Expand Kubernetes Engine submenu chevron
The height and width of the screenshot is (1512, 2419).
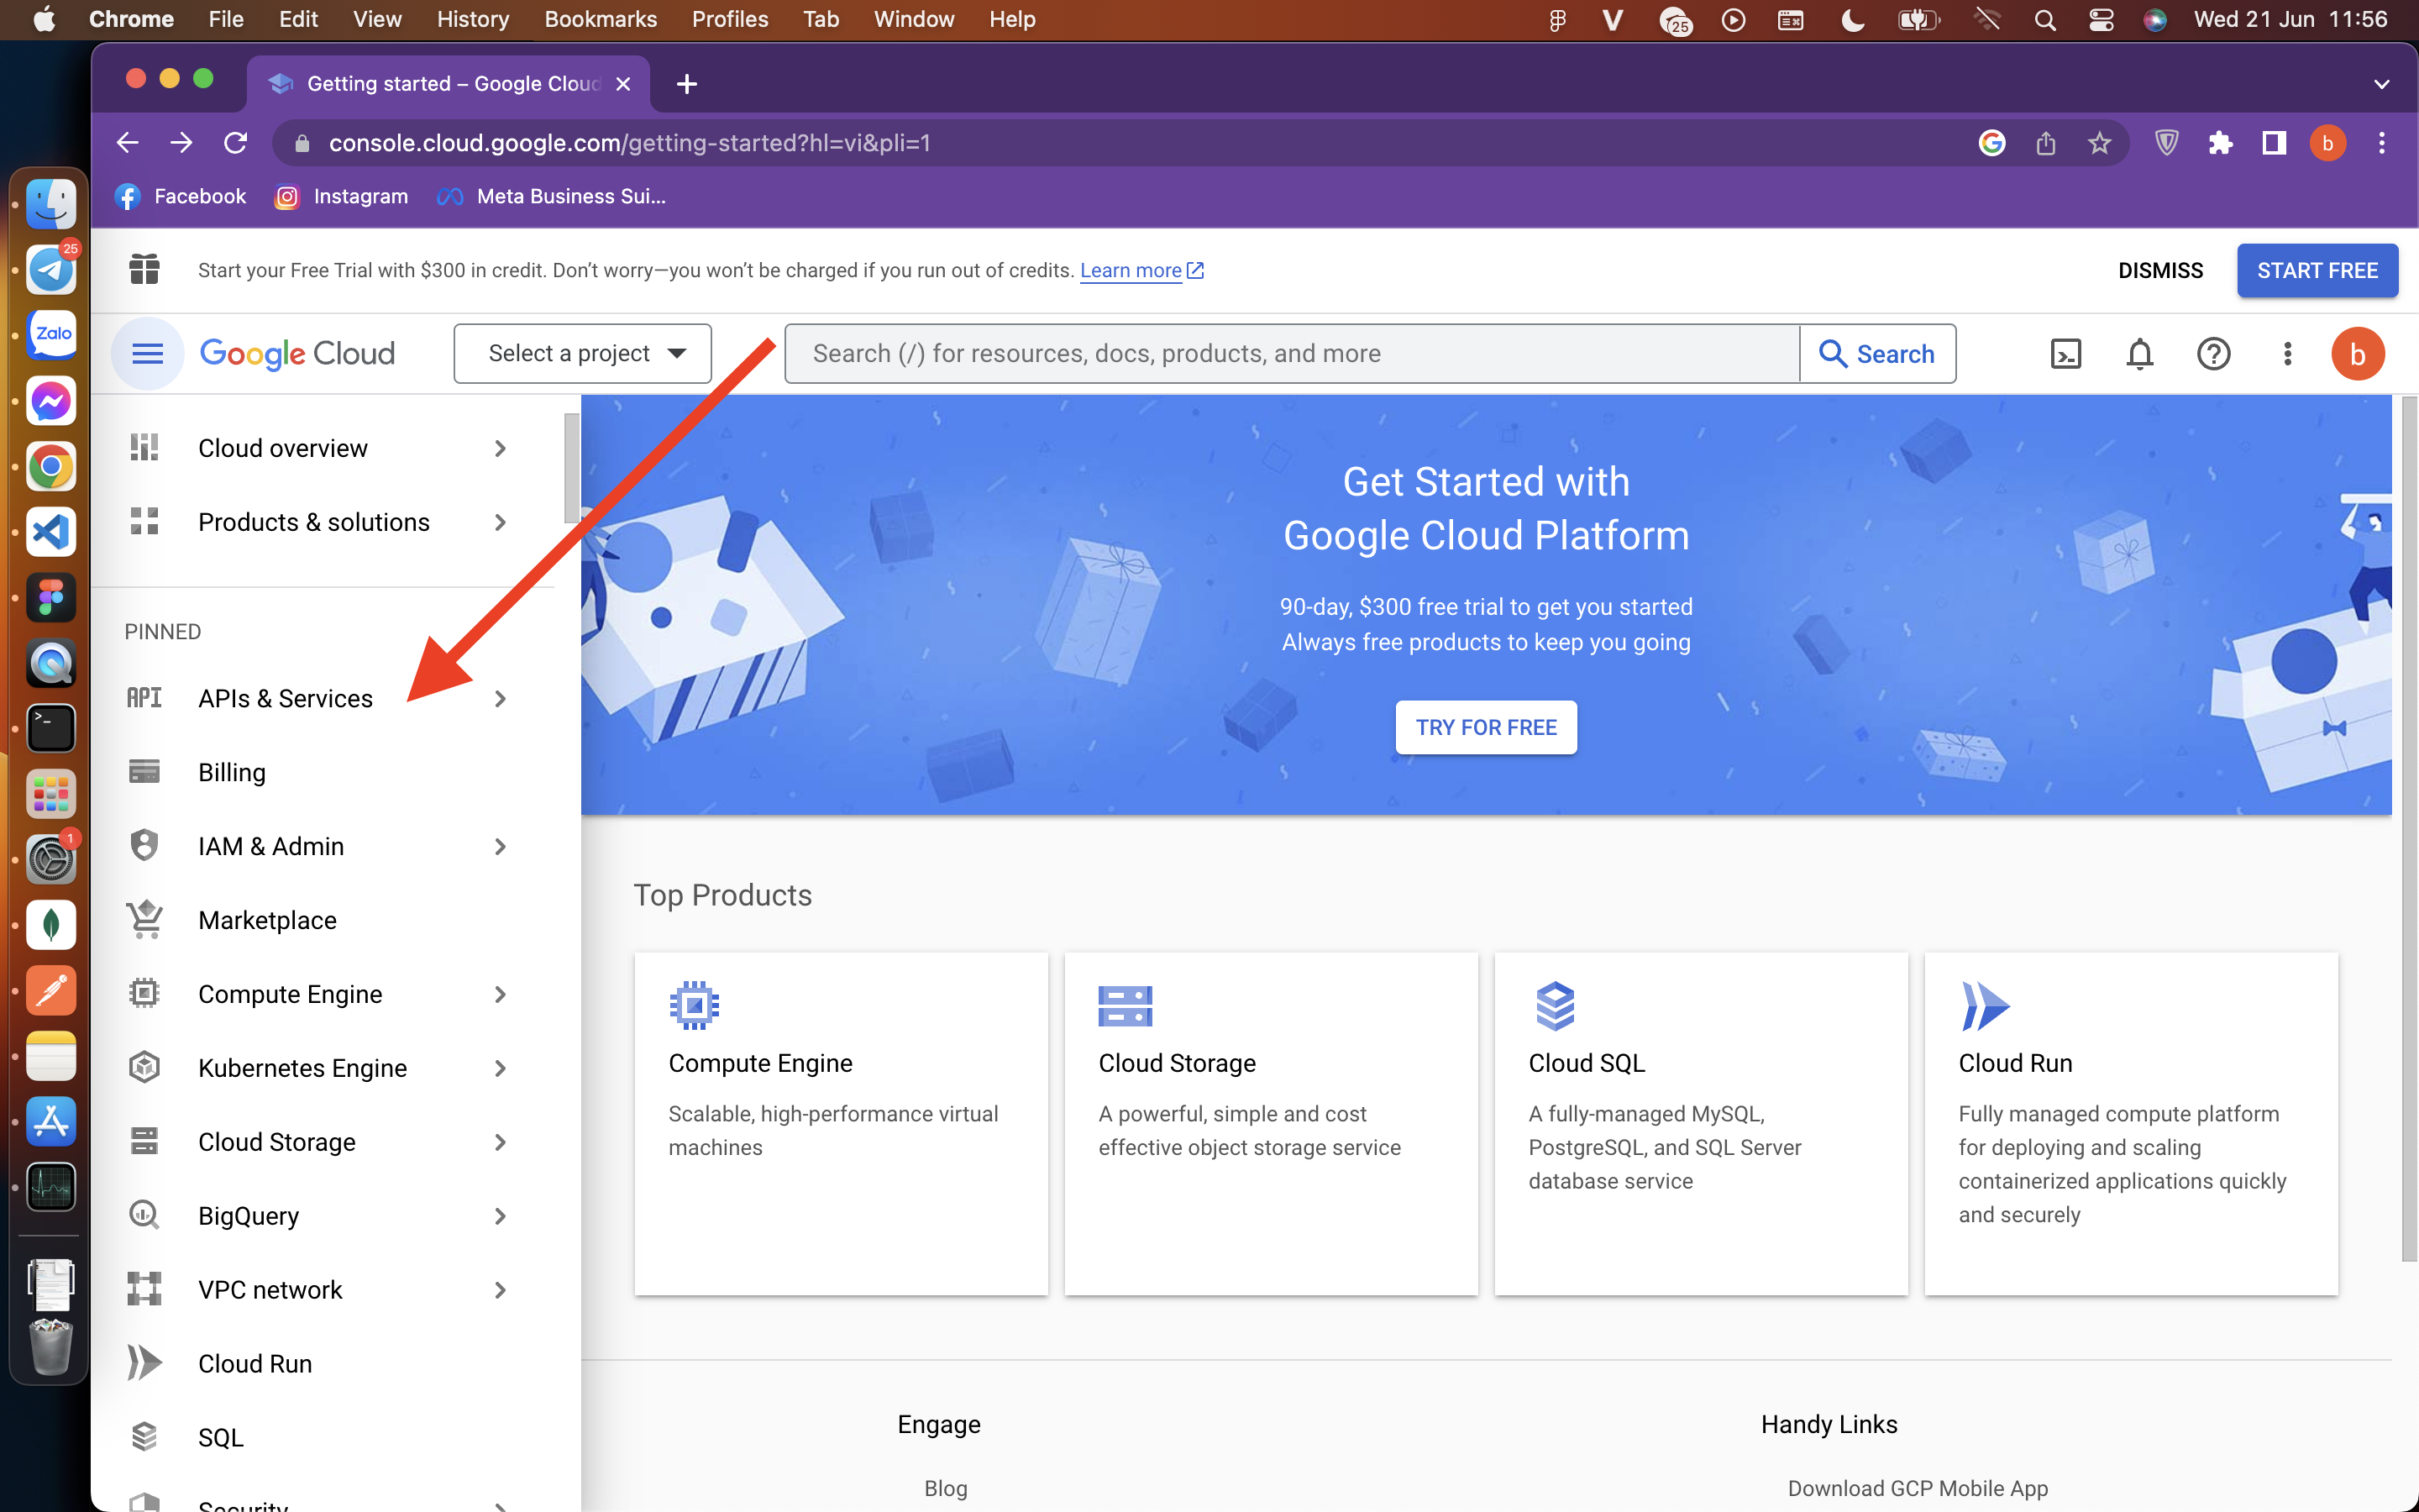coord(500,1068)
